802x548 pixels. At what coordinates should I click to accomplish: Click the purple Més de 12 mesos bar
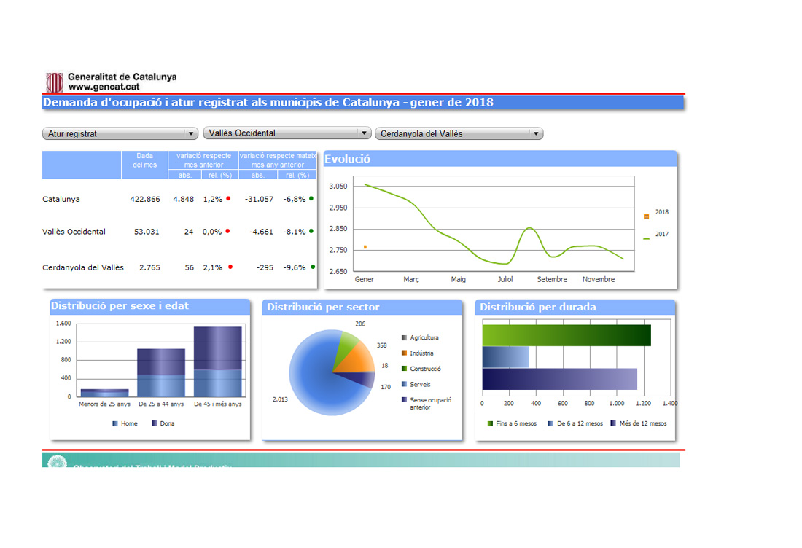coord(559,379)
